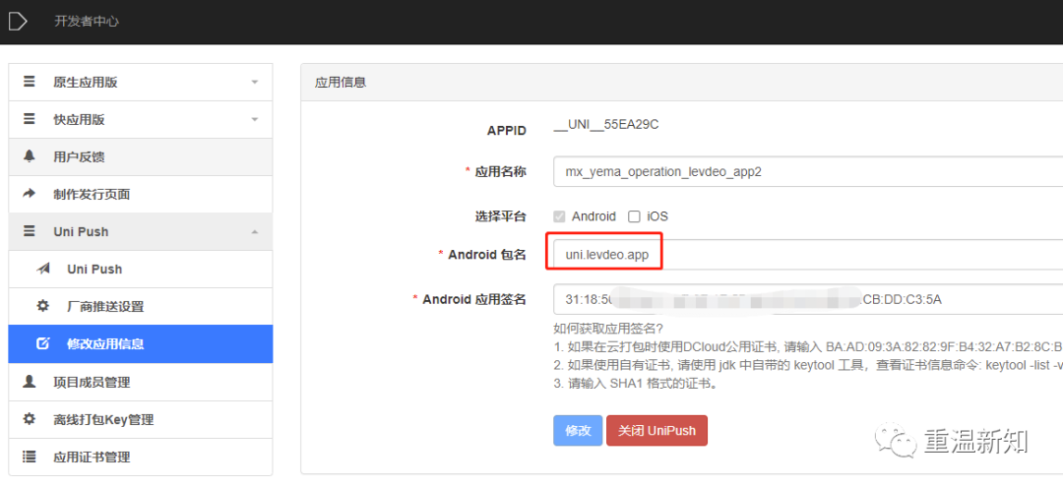Click the 应用信息 panel heading

tap(341, 82)
